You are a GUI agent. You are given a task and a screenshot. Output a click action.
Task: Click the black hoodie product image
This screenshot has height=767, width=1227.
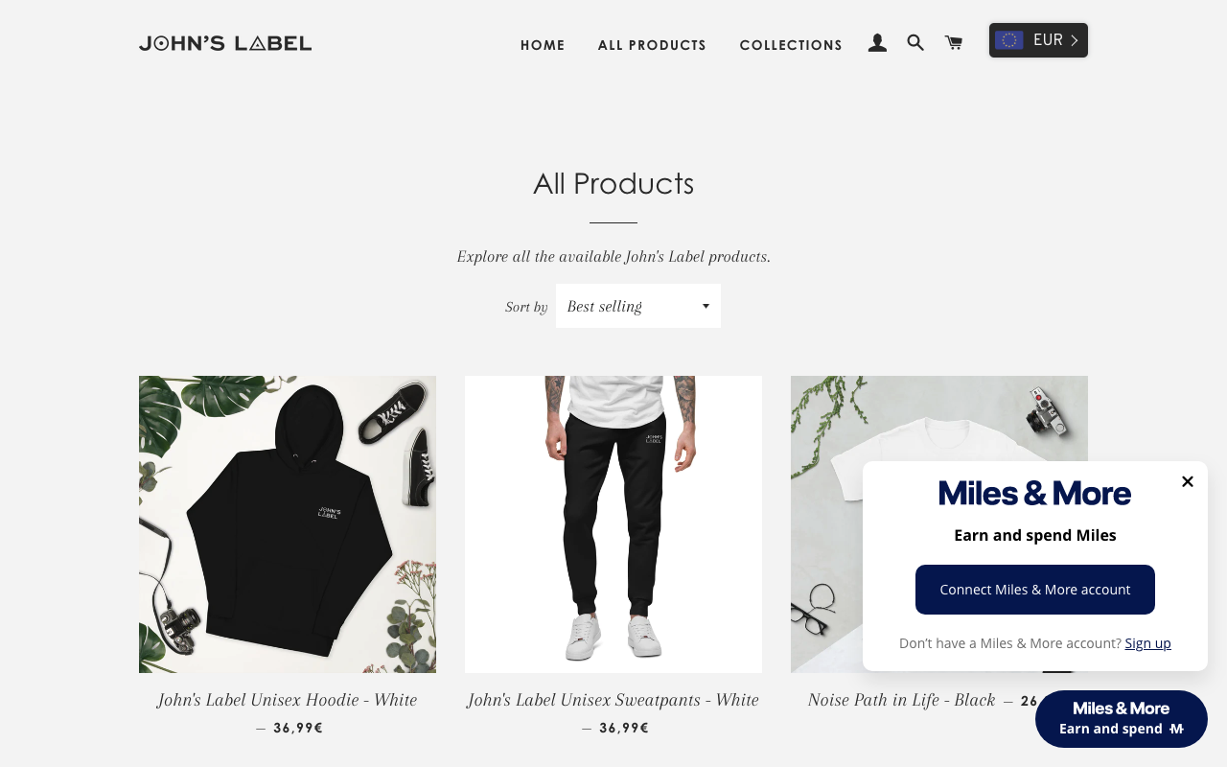[288, 524]
